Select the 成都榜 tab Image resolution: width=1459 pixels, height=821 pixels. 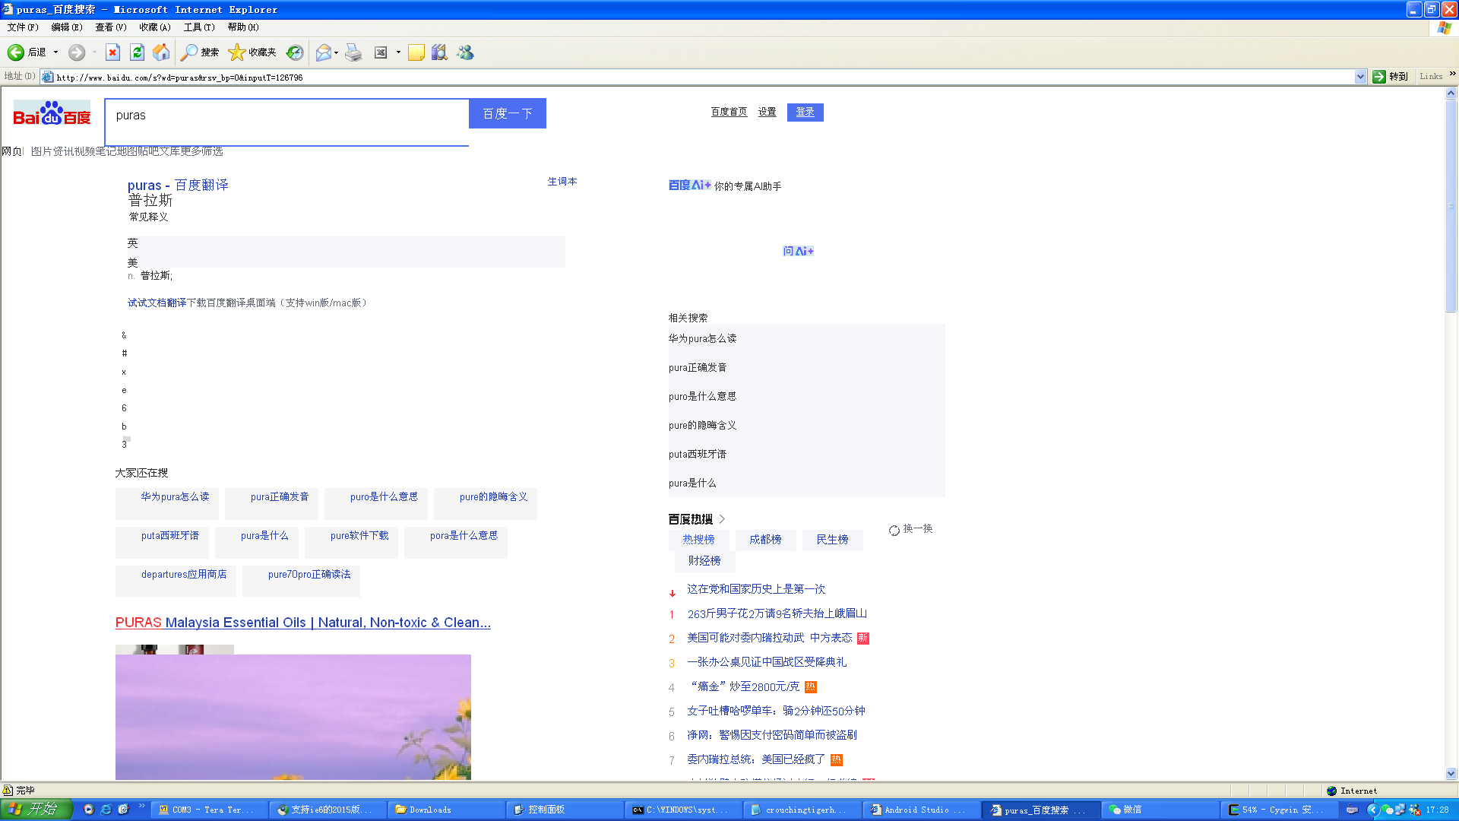(765, 540)
